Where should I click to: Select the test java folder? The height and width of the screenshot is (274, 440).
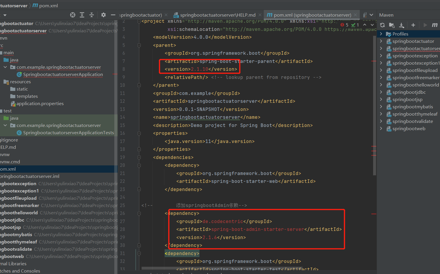[x=14, y=118]
